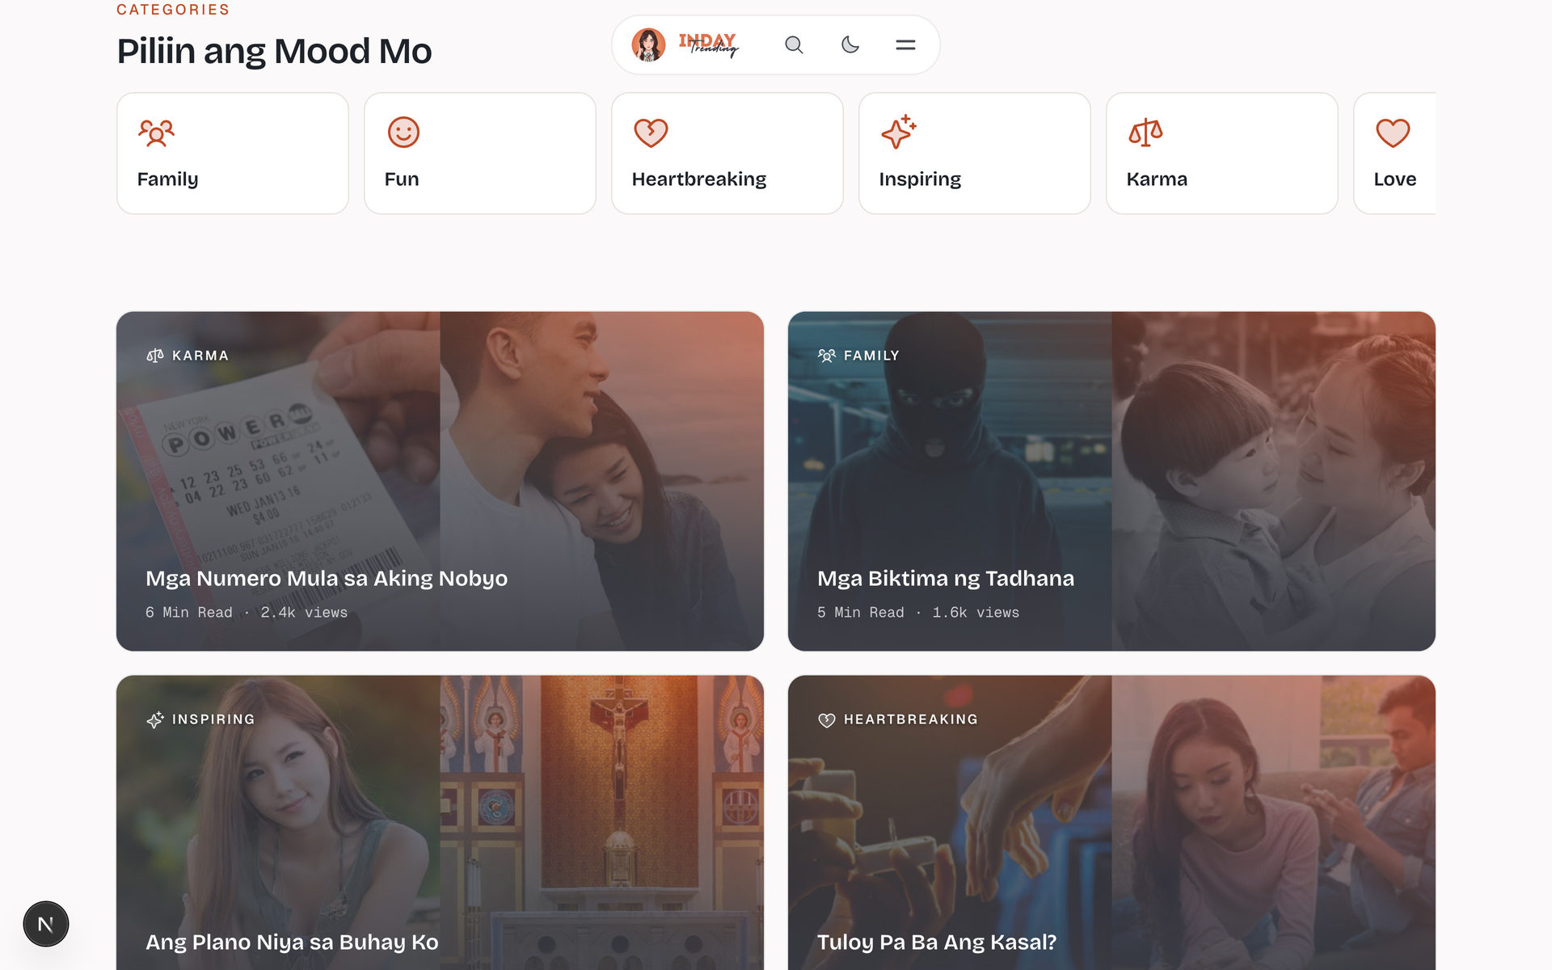Select the Fun category card
1552x970 pixels.
pos(480,154)
